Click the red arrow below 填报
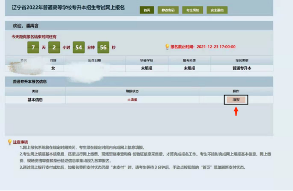This screenshot has height=191, width=293. pyautogui.click(x=236, y=111)
